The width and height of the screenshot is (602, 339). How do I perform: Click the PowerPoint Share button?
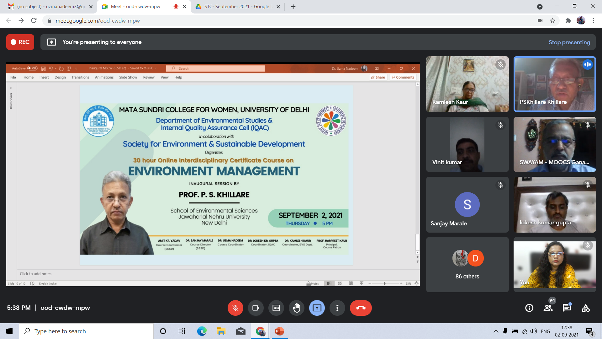[378, 77]
